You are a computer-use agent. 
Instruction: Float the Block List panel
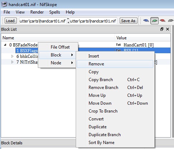162,29
